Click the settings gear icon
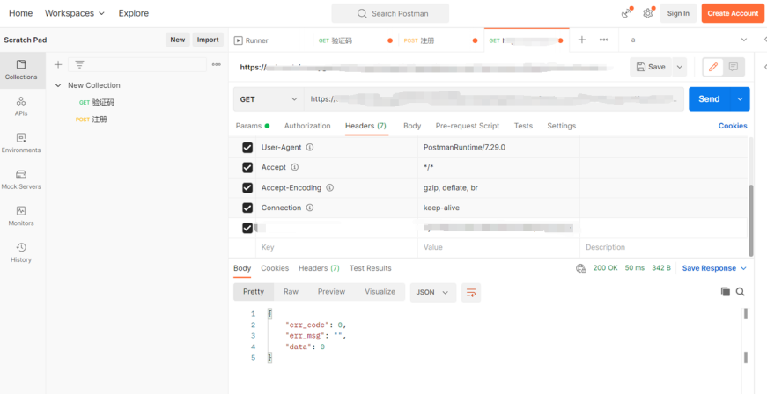 click(x=648, y=13)
